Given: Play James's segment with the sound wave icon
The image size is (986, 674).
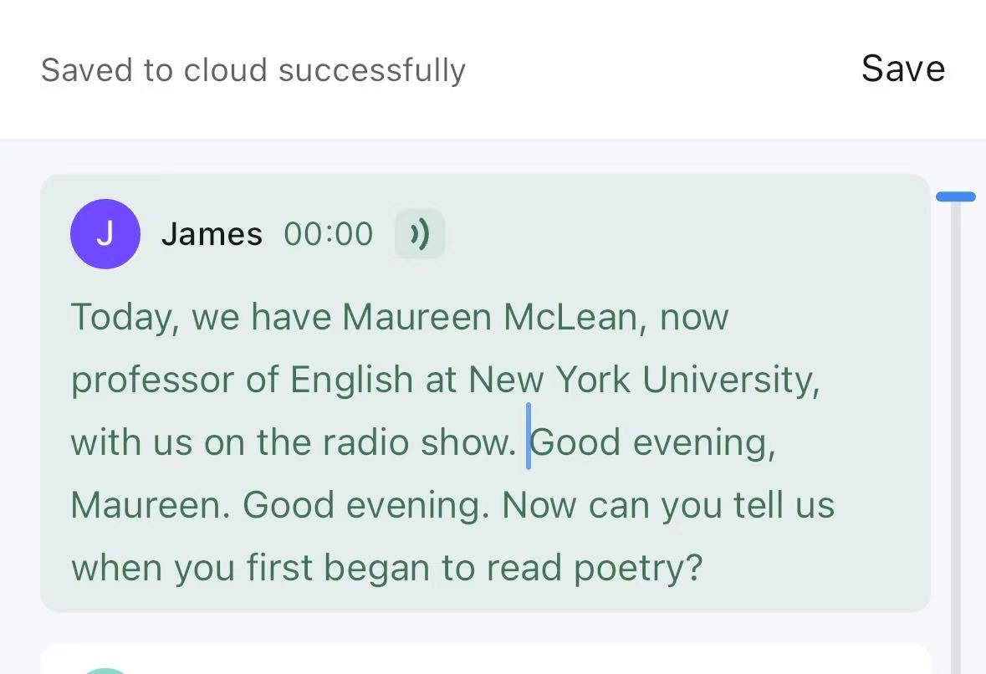Looking at the screenshot, I should coord(420,234).
